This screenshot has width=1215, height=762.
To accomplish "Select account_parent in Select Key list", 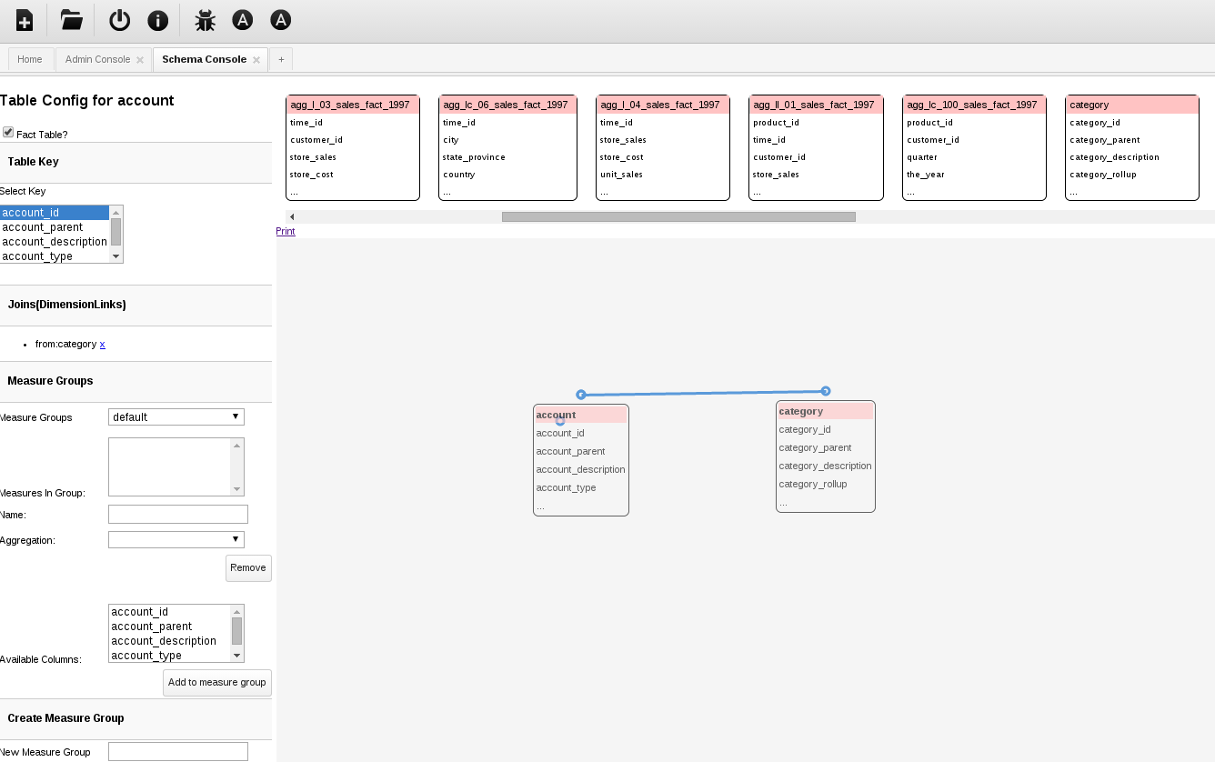I will [55, 227].
